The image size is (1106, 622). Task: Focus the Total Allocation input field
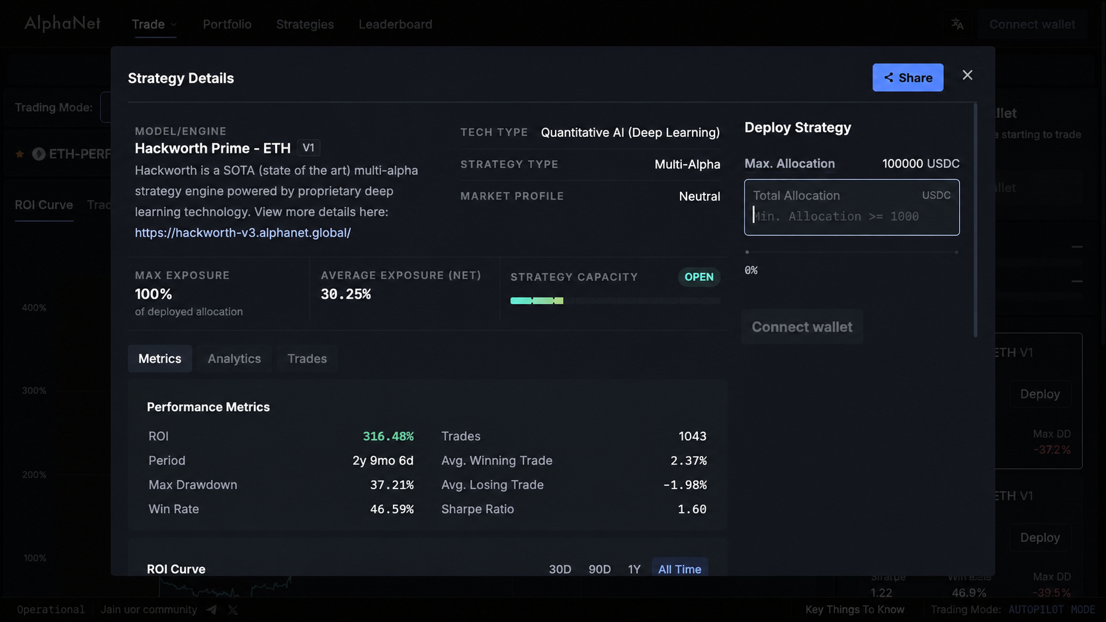[851, 208]
